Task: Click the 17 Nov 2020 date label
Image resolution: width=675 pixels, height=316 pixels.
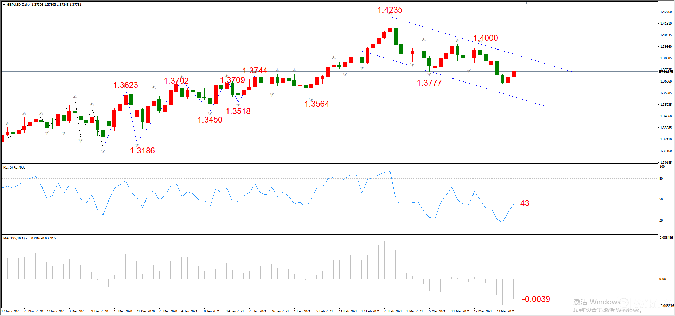Action: (11, 311)
